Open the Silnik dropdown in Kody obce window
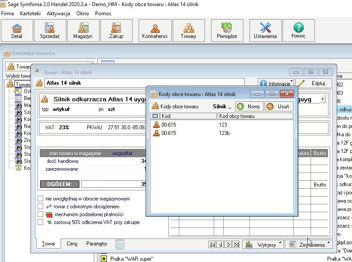Screen dimensions: 352x262 (x=222, y=107)
